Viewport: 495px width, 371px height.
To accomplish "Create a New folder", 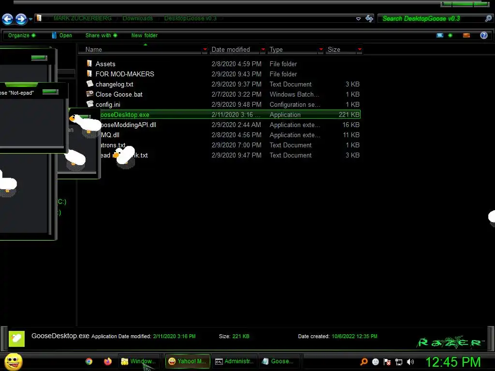I will click(x=144, y=35).
